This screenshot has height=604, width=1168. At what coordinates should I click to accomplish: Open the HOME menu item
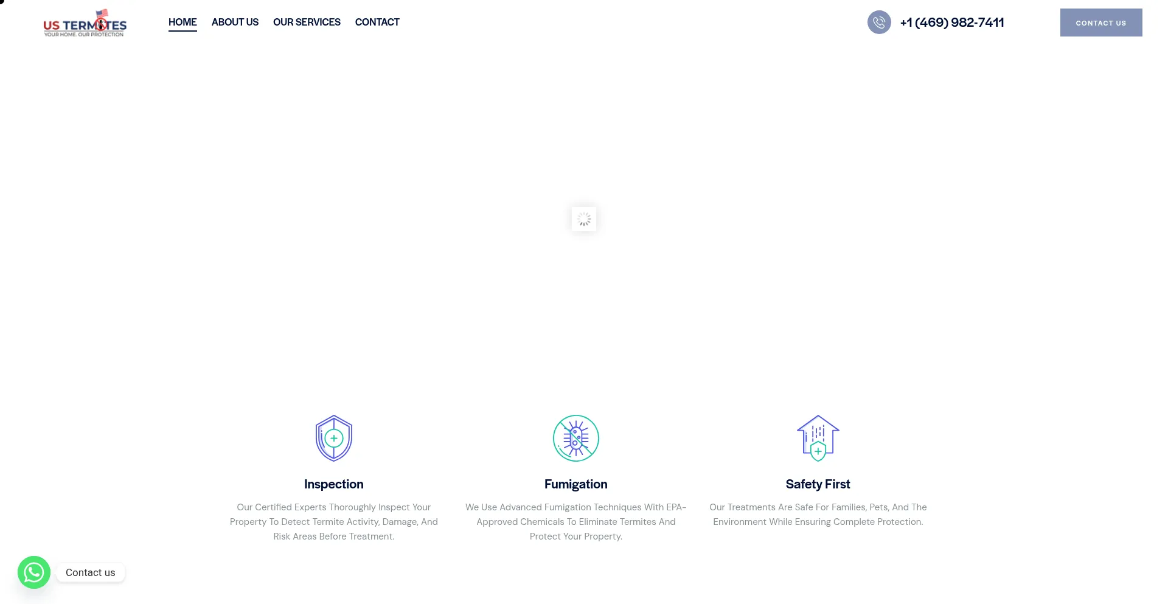[182, 23]
